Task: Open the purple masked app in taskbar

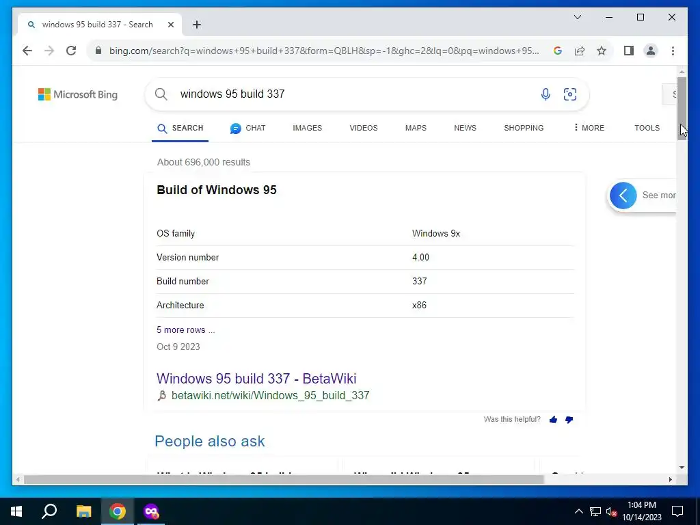Action: (x=151, y=511)
